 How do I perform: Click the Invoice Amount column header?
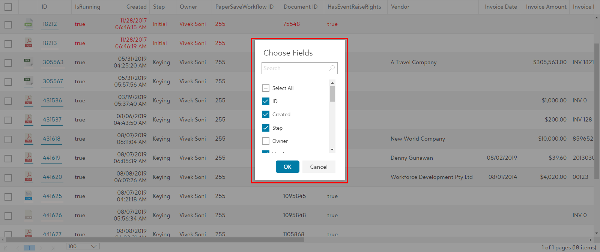point(546,7)
